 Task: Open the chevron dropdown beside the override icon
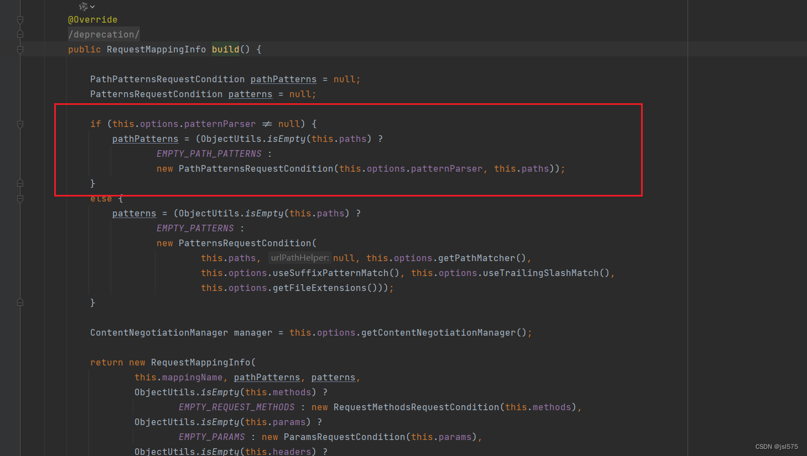pos(92,7)
